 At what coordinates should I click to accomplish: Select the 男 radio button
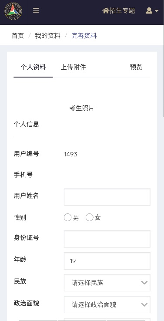click(67, 217)
